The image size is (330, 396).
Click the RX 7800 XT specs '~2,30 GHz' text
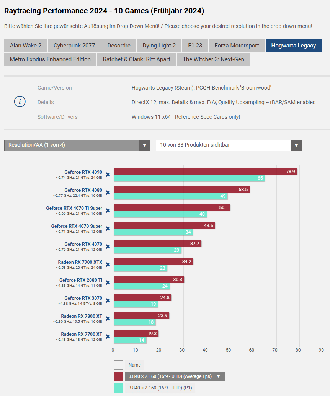tap(77, 321)
